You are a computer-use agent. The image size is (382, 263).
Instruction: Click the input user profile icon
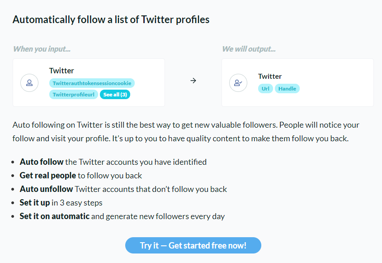29,83
